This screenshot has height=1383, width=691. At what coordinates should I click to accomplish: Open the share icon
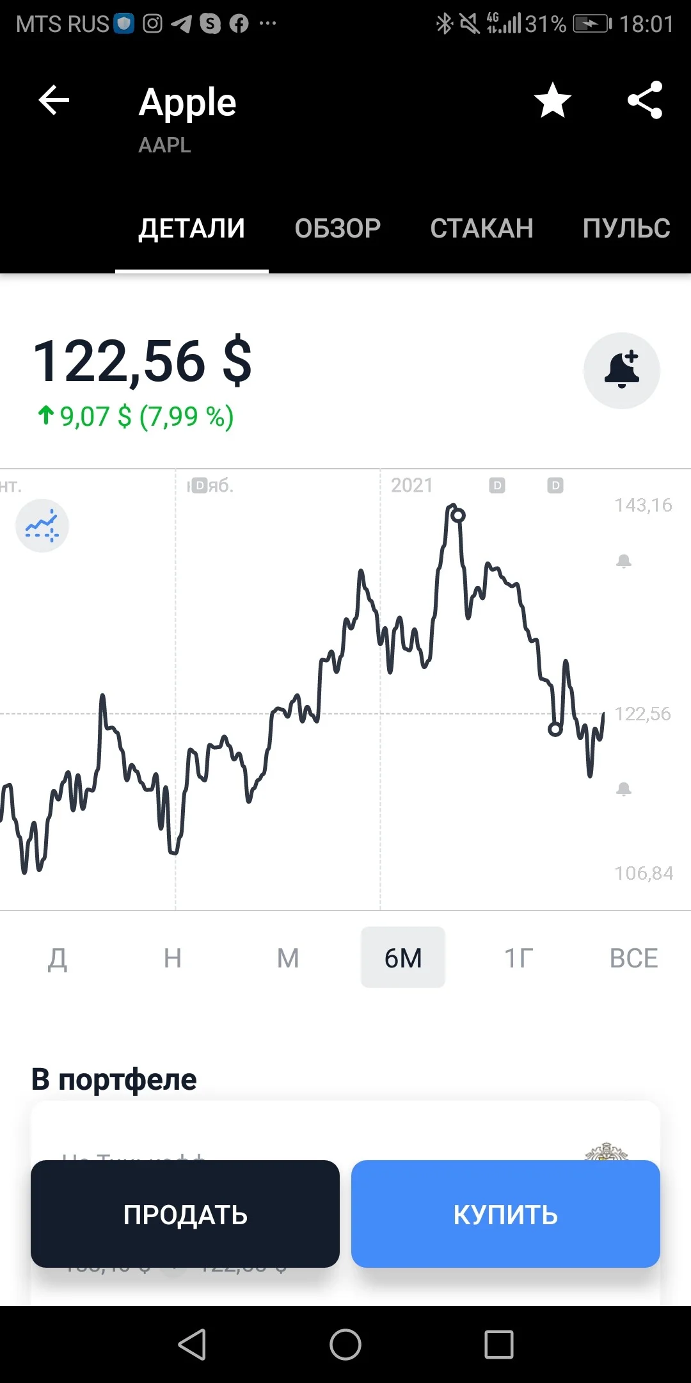[645, 100]
